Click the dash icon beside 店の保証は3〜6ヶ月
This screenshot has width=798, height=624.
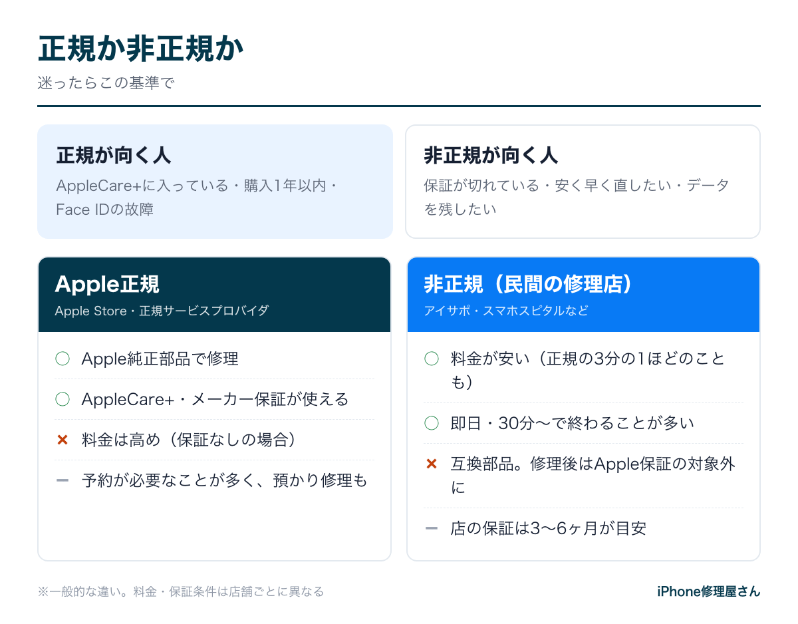click(432, 528)
